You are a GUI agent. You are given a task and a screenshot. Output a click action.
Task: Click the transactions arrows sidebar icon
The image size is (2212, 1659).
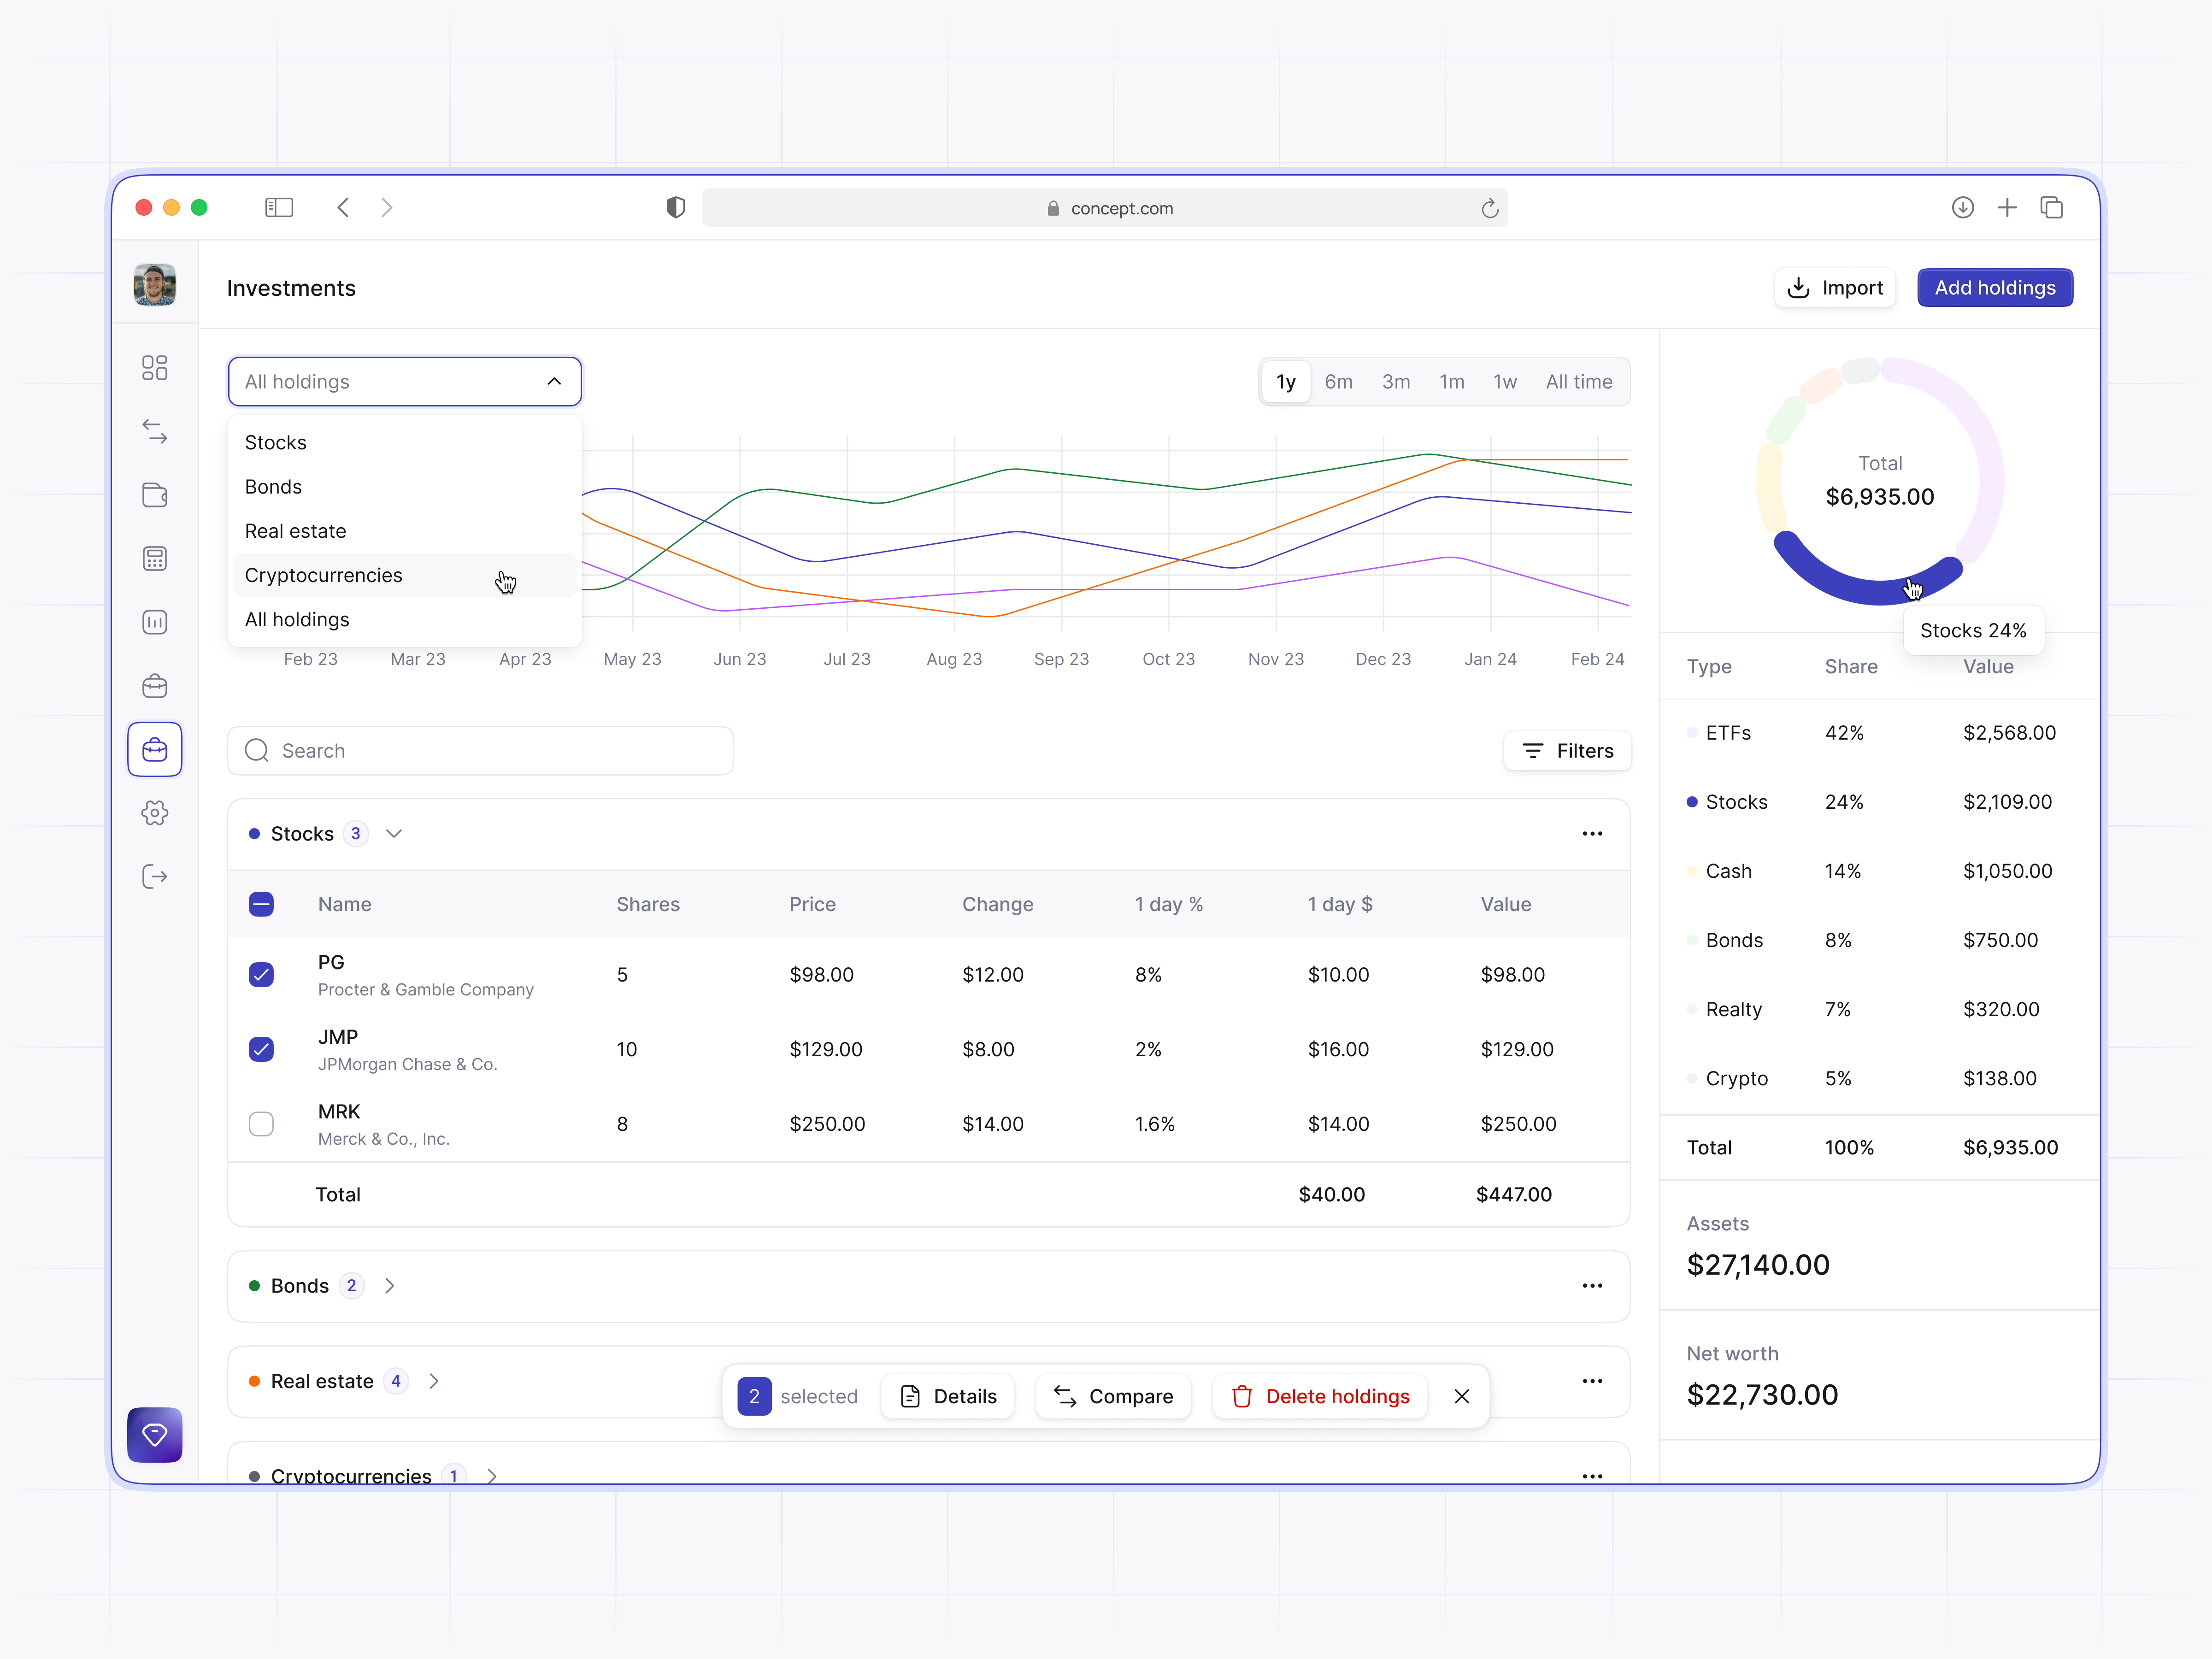tap(154, 431)
